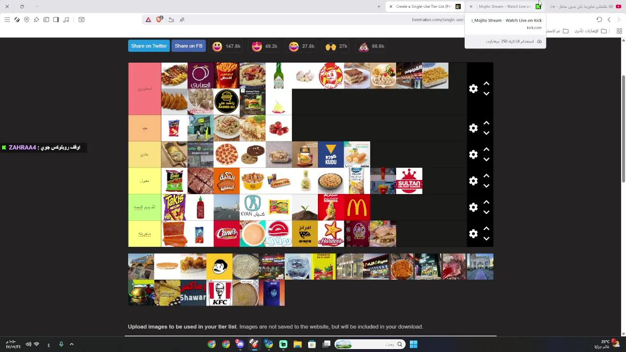The image size is (626, 352).
Task: Open settings gear for the yellow fourth tier row
Action: pyautogui.click(x=473, y=181)
